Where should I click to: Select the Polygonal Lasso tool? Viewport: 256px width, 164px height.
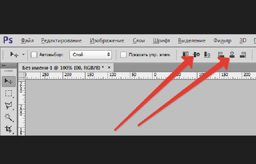point(9,106)
